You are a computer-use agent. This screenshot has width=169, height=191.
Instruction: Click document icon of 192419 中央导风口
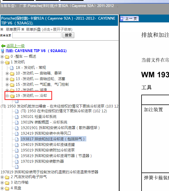pyautogui.click(x=17, y=134)
